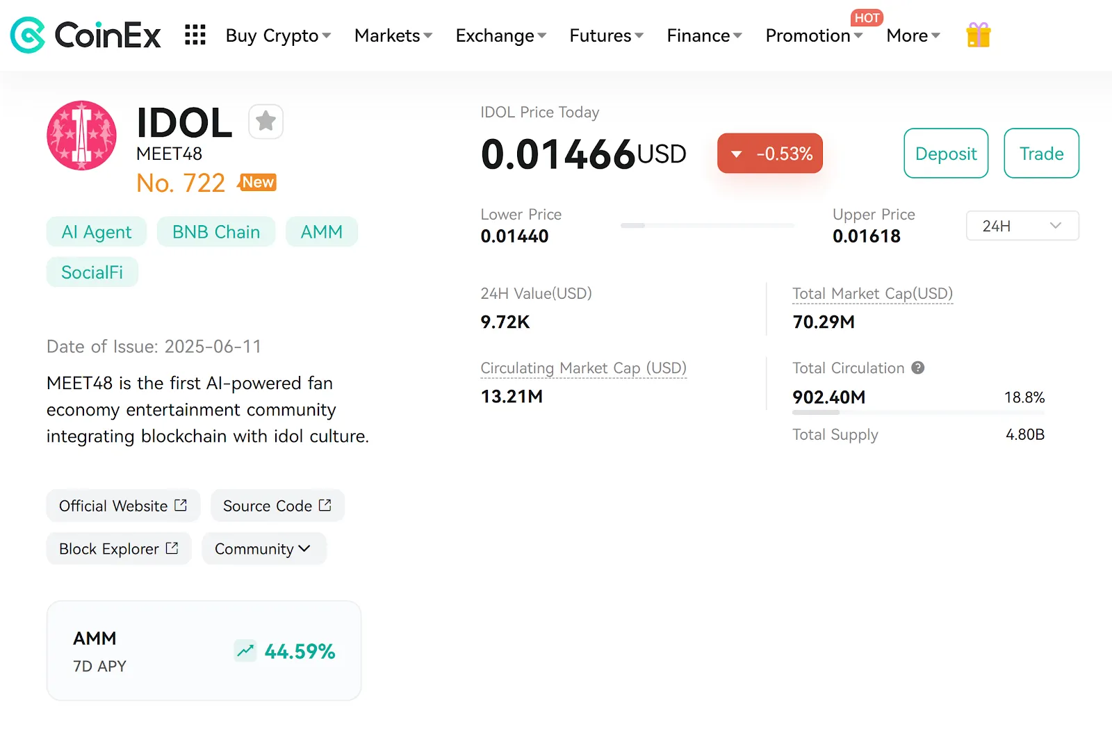Click the 4.80B total supply value

point(1025,434)
